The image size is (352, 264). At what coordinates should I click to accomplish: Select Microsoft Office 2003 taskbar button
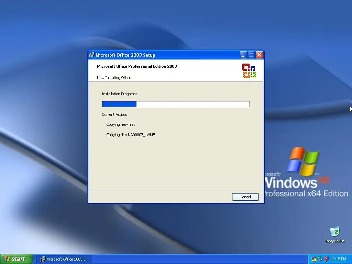[64, 259]
